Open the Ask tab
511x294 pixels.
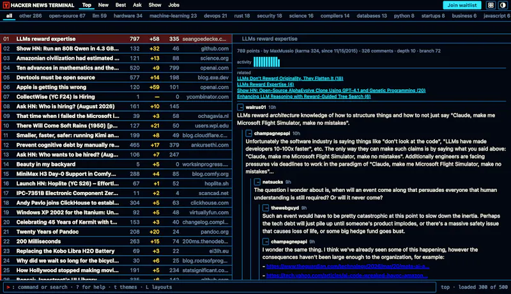coord(137,5)
